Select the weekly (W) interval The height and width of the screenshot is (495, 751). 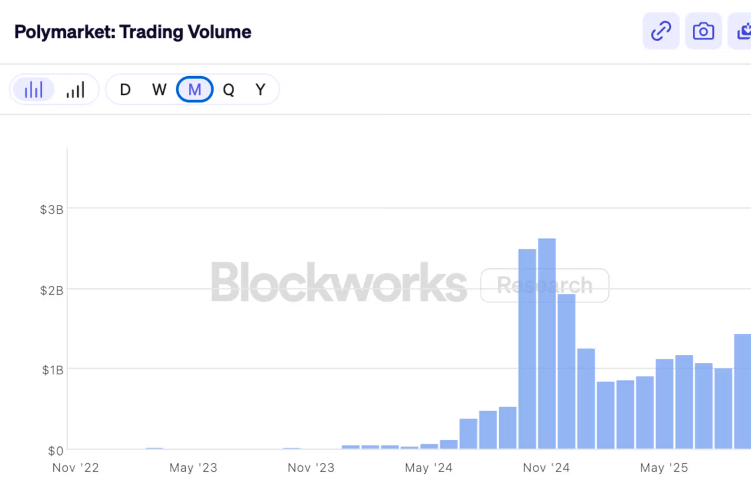tap(159, 89)
